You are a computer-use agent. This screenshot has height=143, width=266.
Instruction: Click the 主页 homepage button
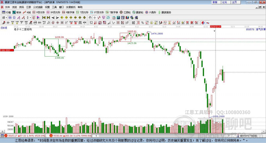(236, 2)
